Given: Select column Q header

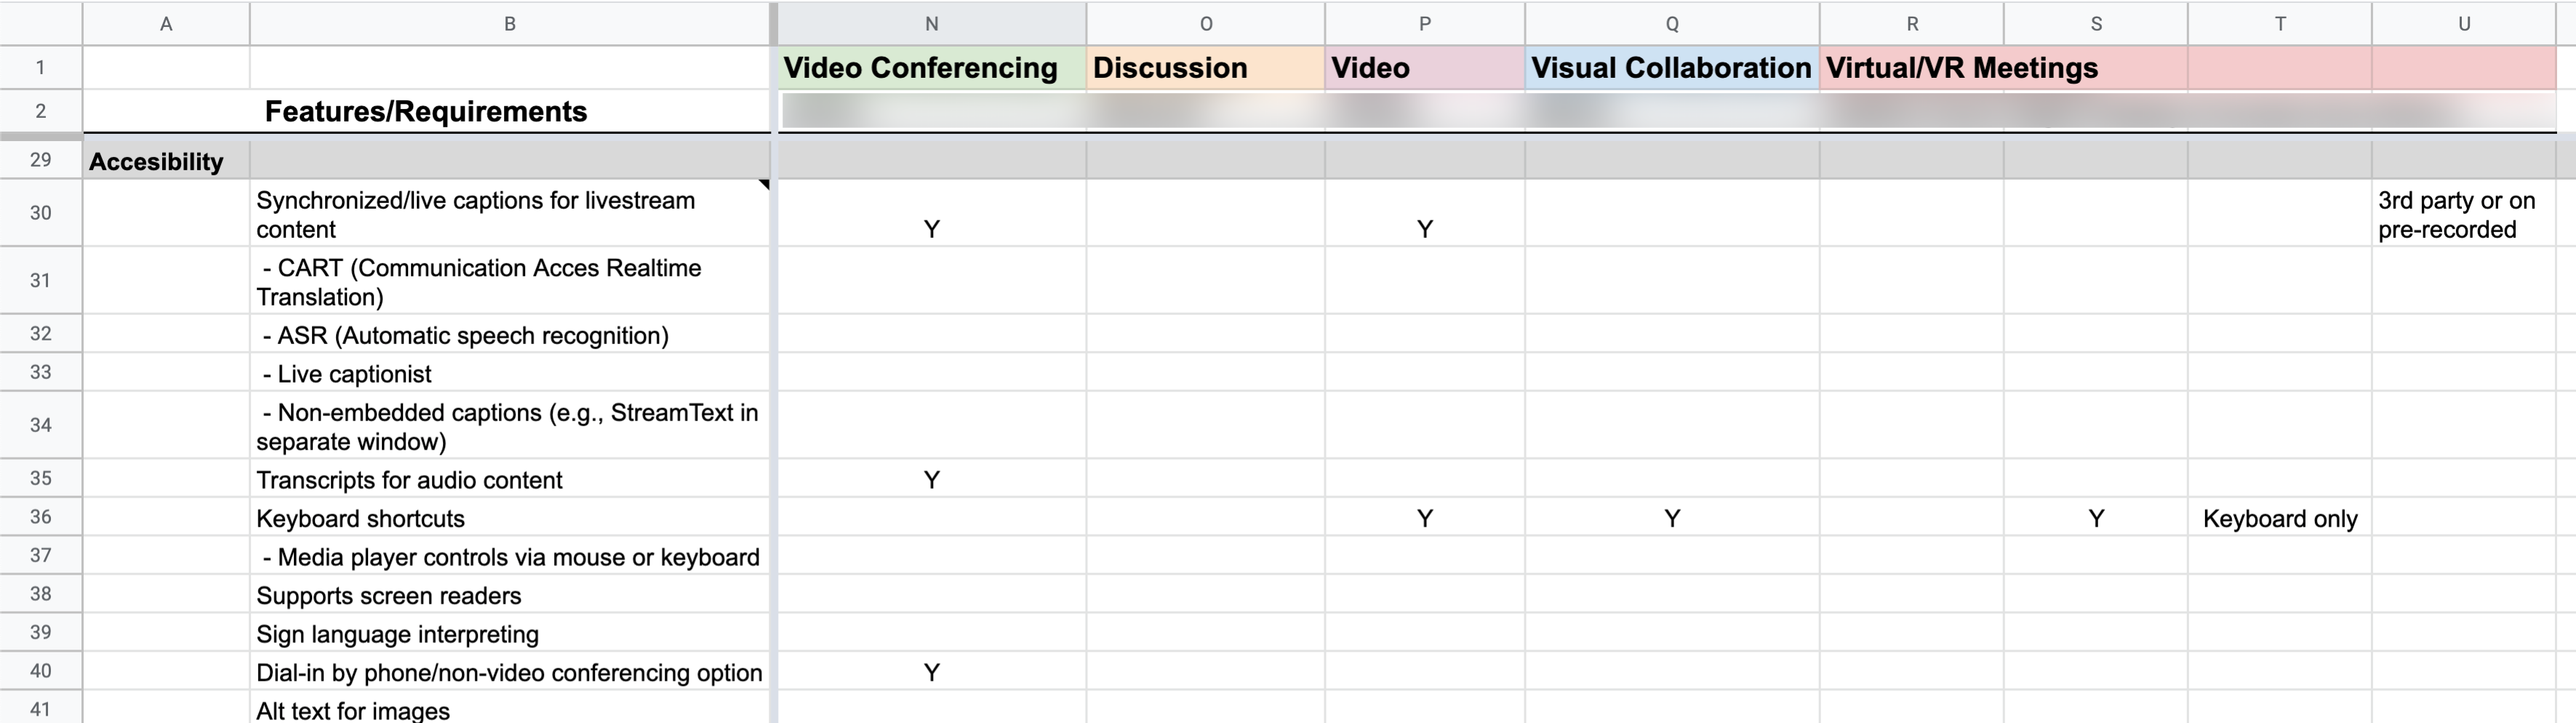Looking at the screenshot, I should click(x=1671, y=24).
